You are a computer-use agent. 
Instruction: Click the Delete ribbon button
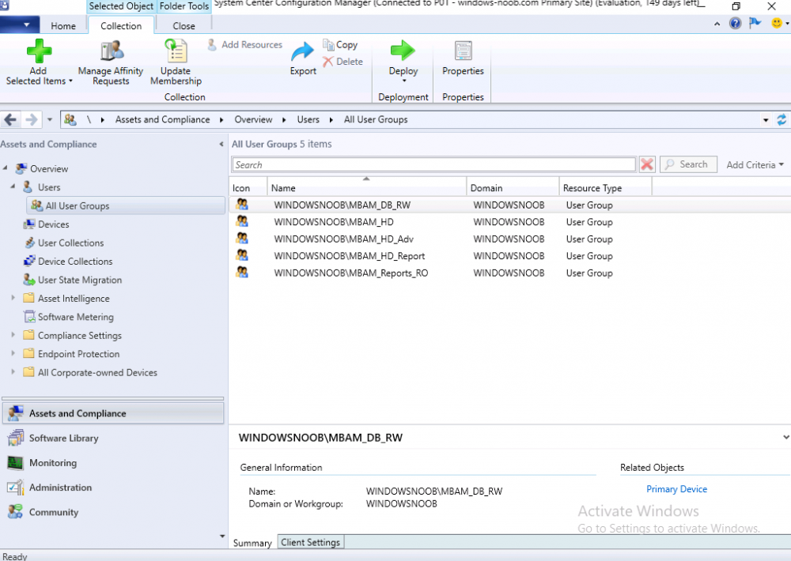pos(343,62)
